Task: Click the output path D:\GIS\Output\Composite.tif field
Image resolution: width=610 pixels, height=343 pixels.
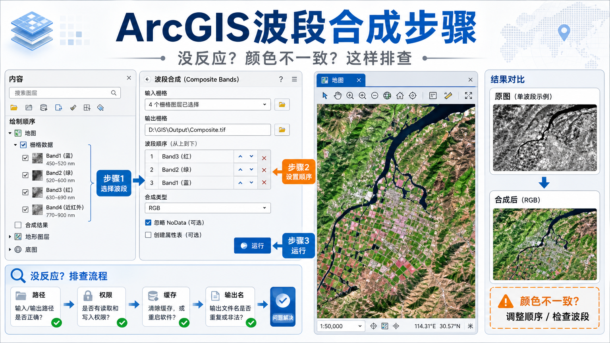Action: (x=208, y=130)
